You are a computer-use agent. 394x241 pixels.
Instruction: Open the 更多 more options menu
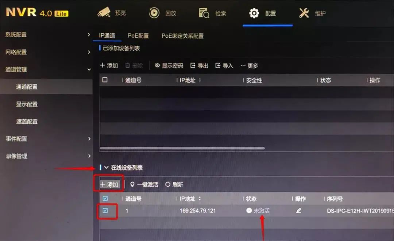click(x=249, y=66)
